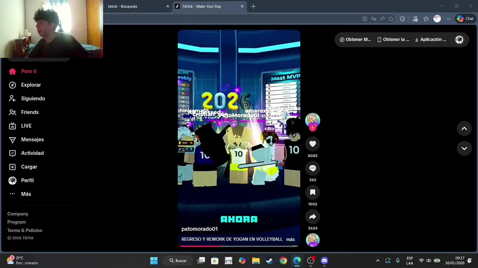
Task: Open Steam from the taskbar
Action: [x=269, y=261]
